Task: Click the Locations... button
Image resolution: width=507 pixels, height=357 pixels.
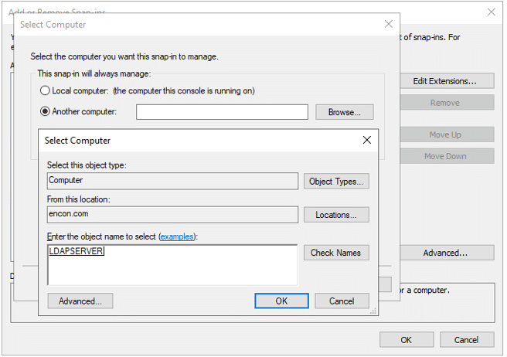Action: (x=336, y=215)
